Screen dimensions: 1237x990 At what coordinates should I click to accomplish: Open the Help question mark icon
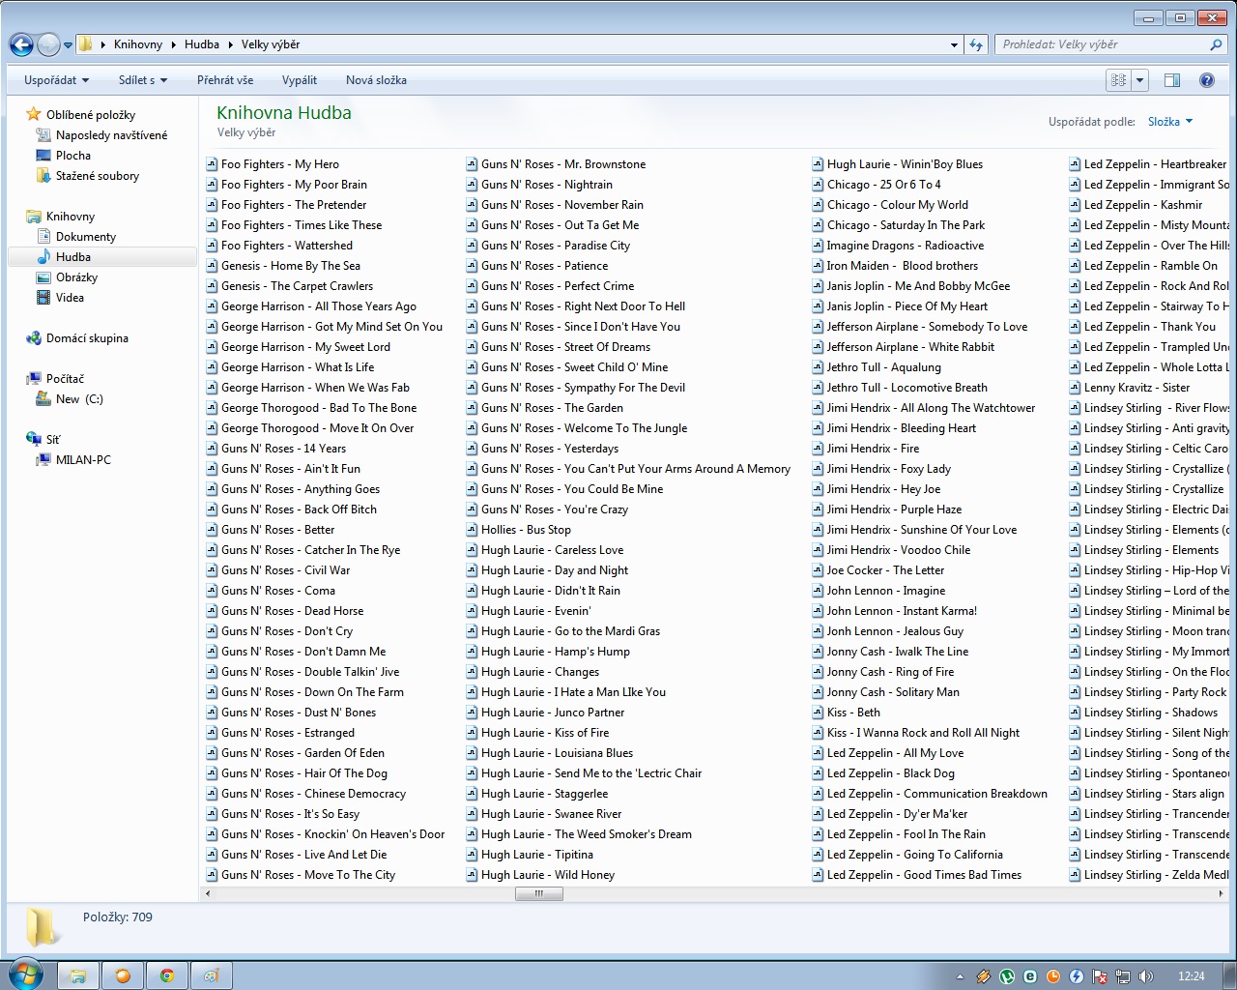point(1206,80)
